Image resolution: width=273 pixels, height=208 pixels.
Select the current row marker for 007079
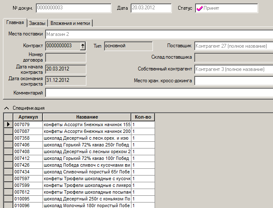click(8, 124)
